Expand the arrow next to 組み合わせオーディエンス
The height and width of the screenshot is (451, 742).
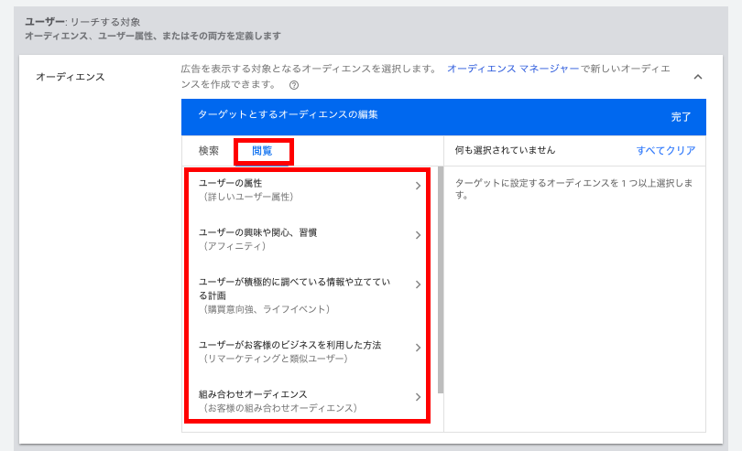418,397
